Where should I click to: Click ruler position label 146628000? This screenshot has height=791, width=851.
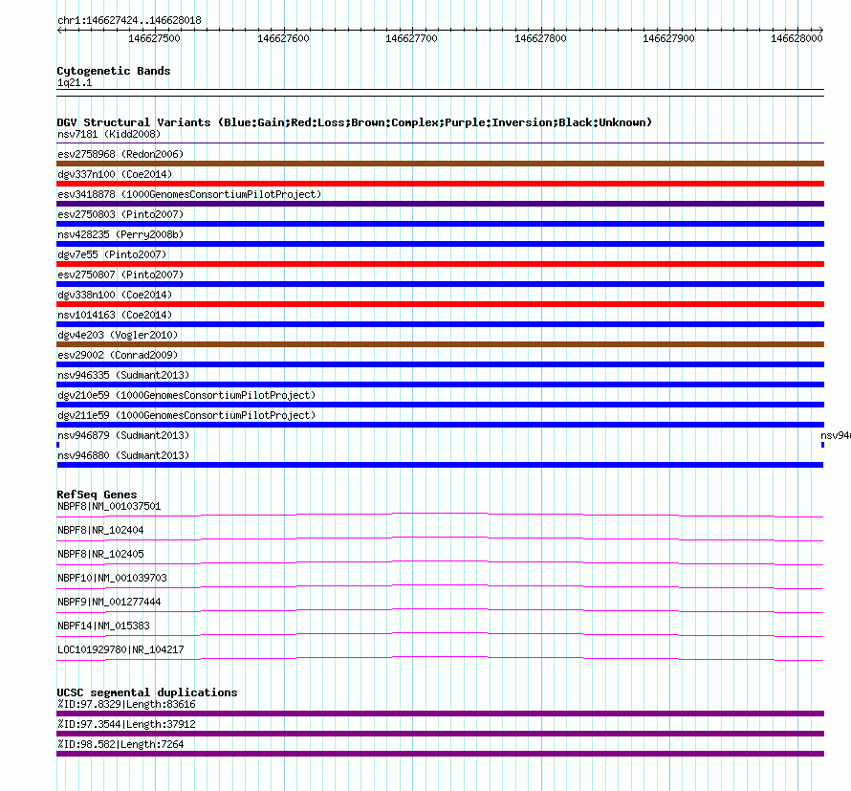796,38
